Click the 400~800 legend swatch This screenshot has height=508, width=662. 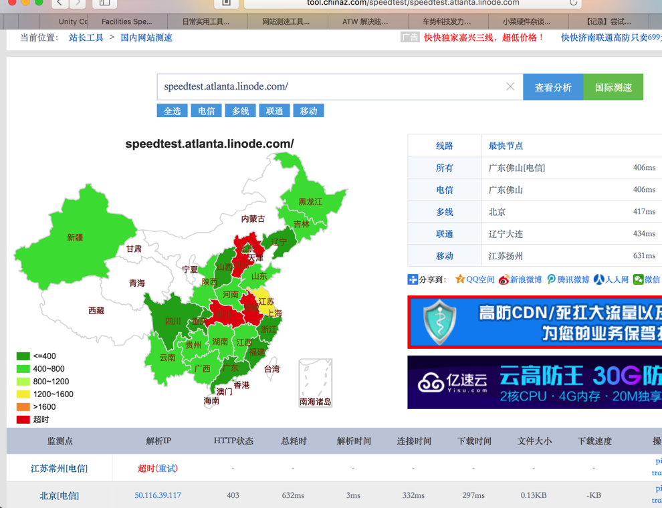click(23, 369)
